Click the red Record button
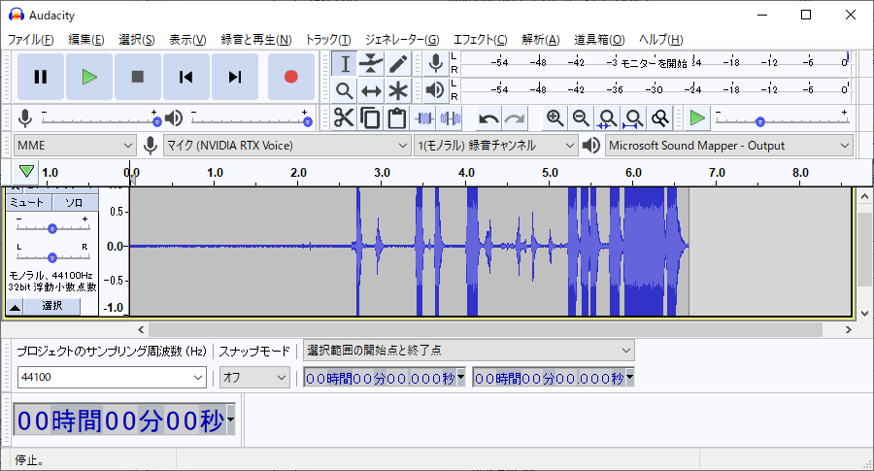The image size is (874, 471). point(290,77)
